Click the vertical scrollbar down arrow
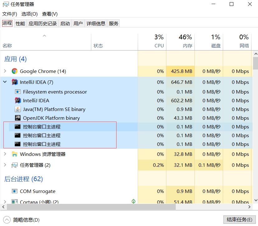The height and width of the screenshot is (226, 258). click(x=256, y=200)
